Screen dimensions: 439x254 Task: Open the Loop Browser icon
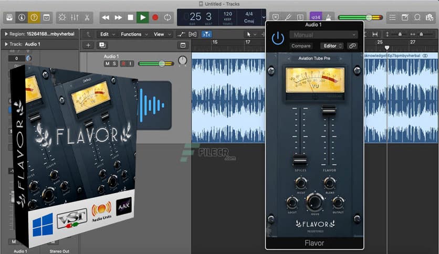pos(417,17)
